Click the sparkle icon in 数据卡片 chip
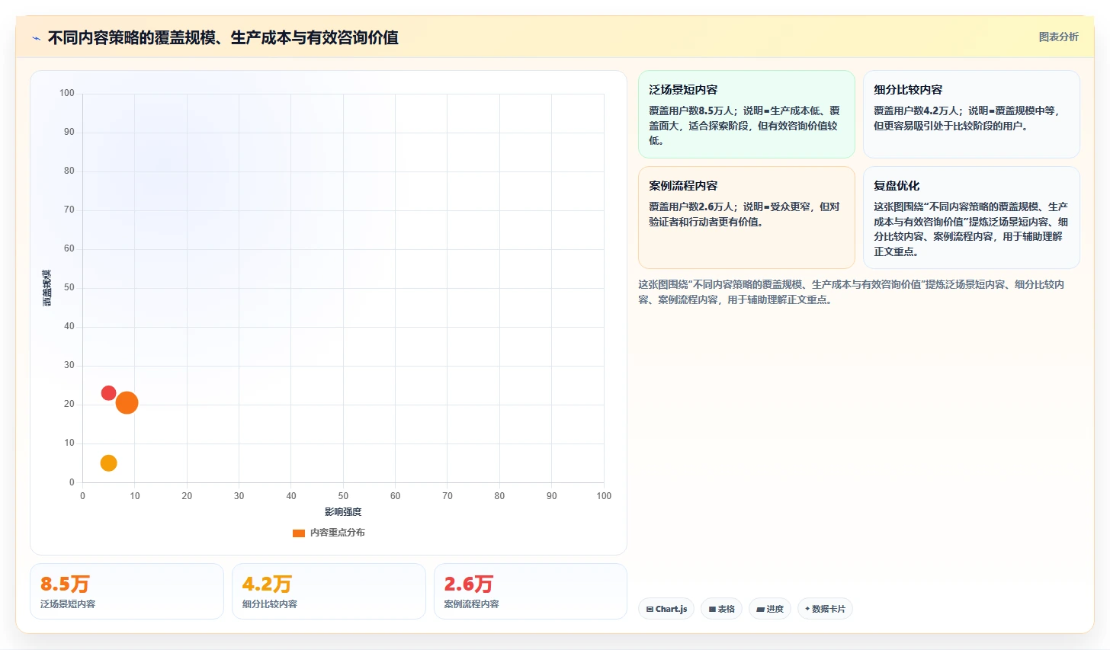This screenshot has width=1110, height=650. 807,609
